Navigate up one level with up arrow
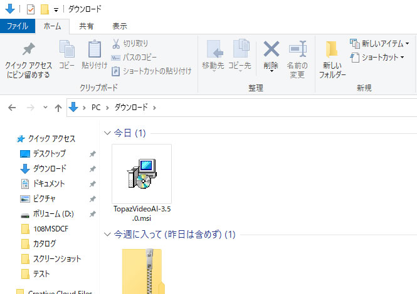Image resolution: width=417 pixels, height=294 pixels. click(58, 108)
